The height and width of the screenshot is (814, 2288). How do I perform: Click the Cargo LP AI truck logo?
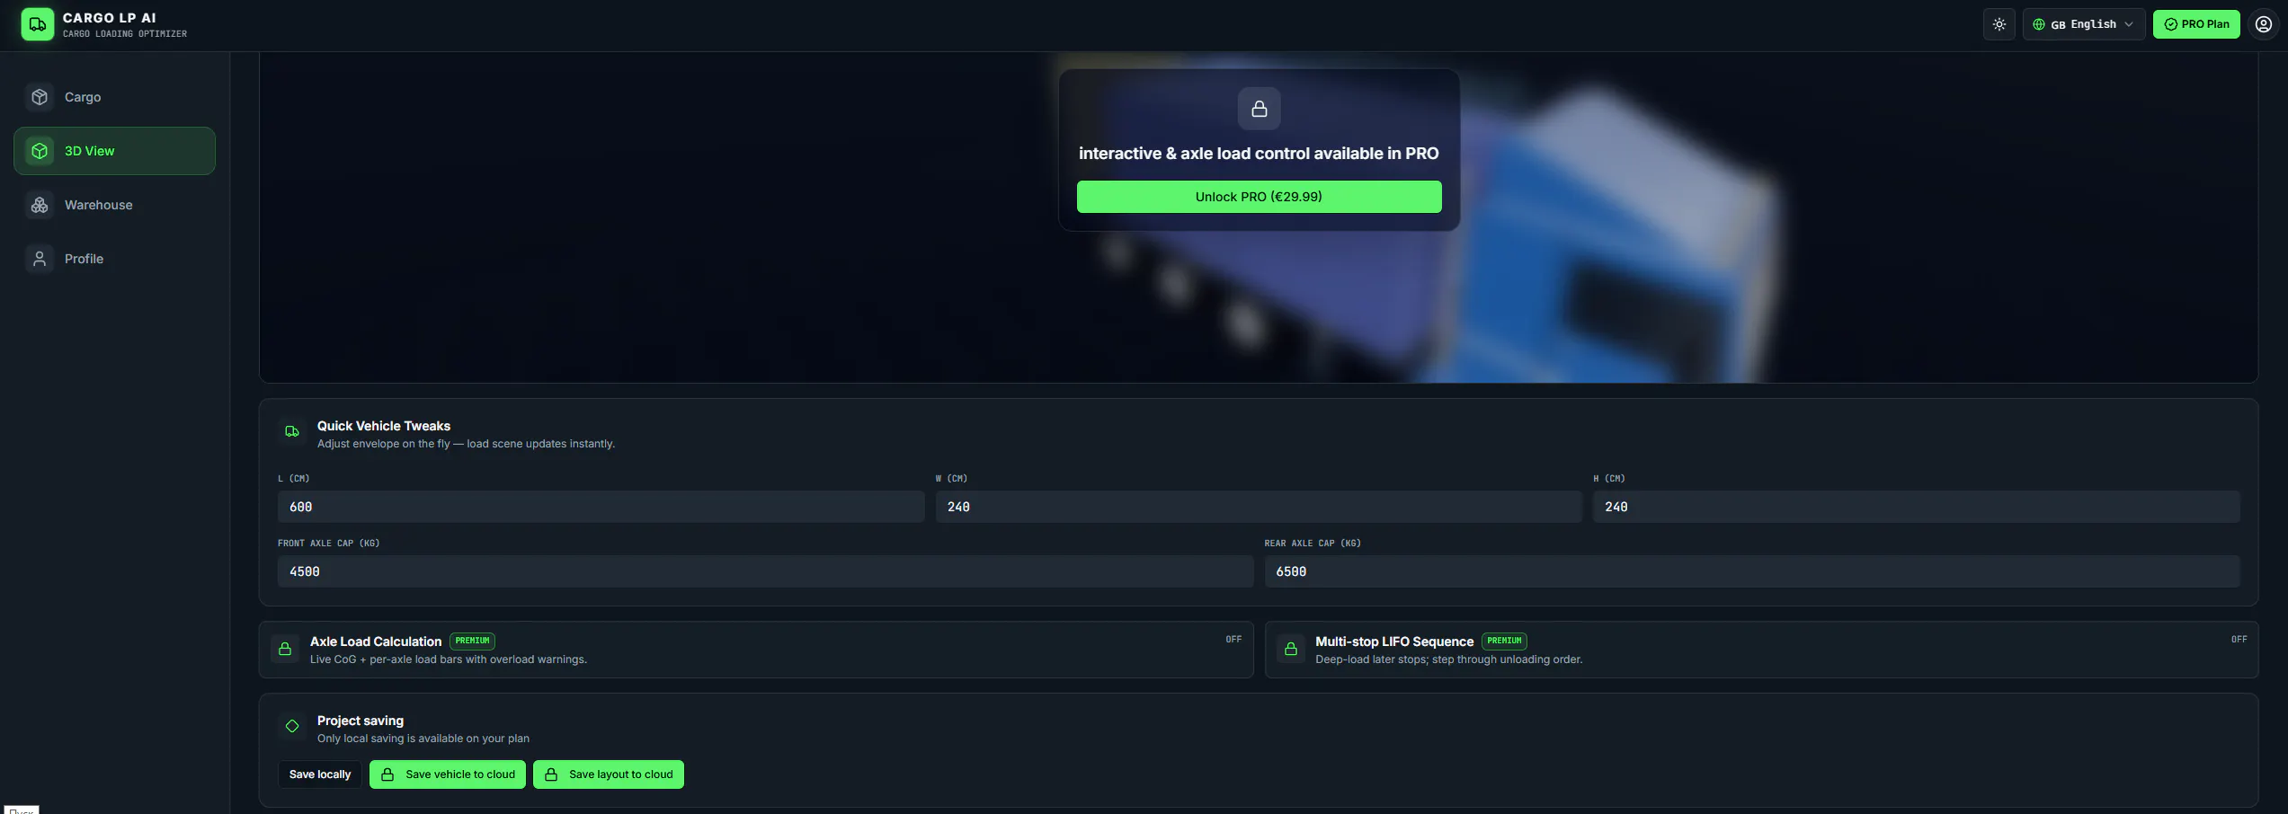coord(37,24)
